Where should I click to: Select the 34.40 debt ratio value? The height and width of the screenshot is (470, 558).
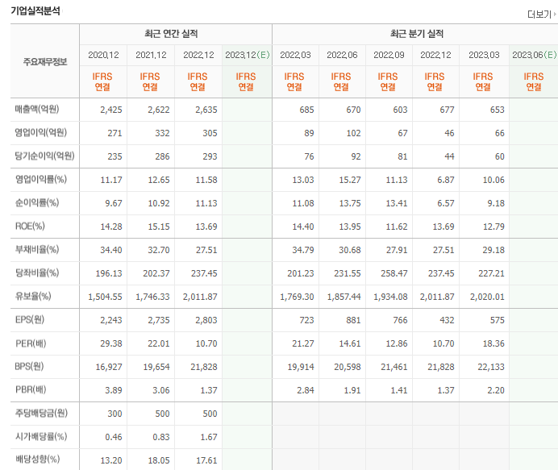(111, 250)
